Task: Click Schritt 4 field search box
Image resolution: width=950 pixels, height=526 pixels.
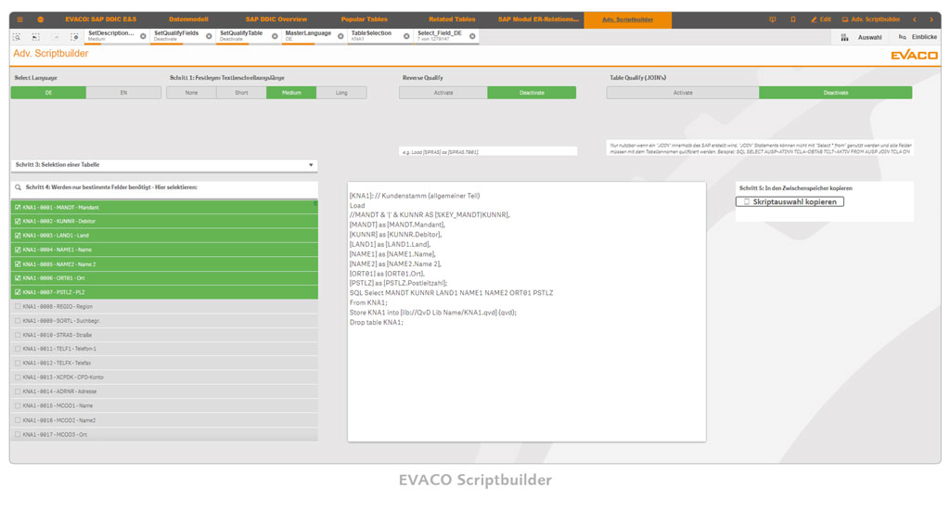Action: pos(164,187)
